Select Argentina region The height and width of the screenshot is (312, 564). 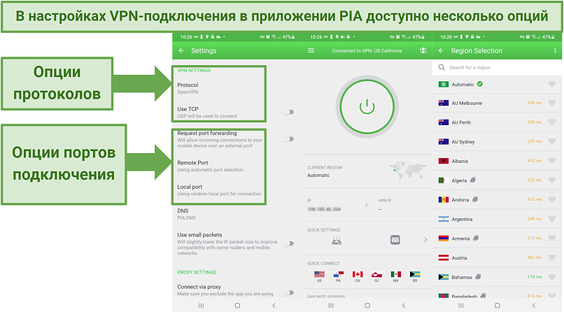click(497, 219)
